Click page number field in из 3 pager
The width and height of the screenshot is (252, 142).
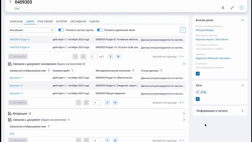[x=94, y=56]
